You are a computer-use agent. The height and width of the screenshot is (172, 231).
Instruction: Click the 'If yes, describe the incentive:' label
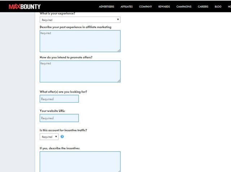tap(60, 148)
